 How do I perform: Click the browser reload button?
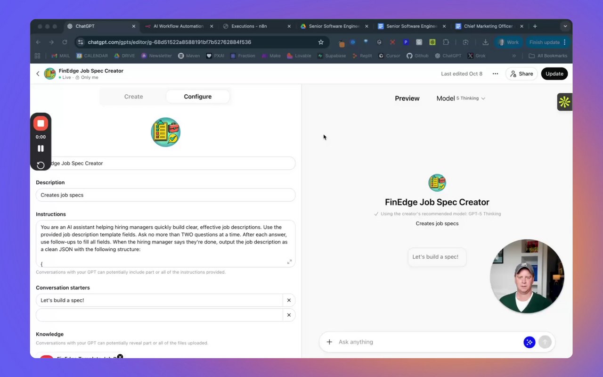[x=65, y=42]
